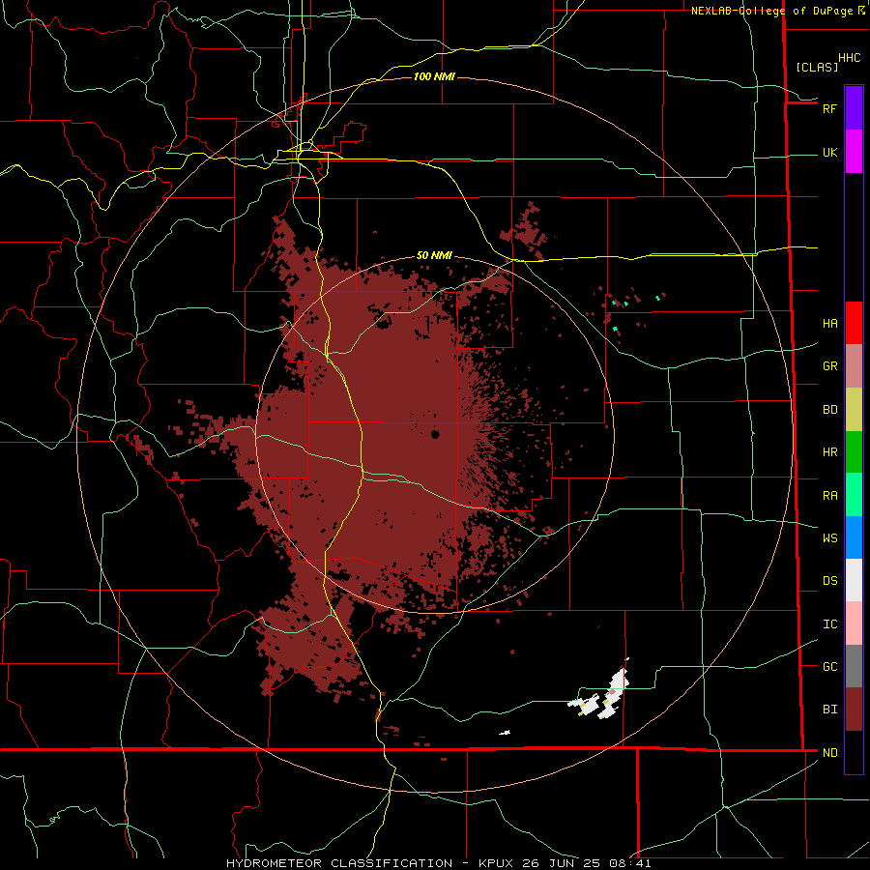Click the ND black legend swatch
Screen dimensions: 870x870
[x=854, y=752]
